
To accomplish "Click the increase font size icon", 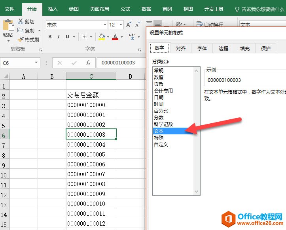I will coord(129,25).
